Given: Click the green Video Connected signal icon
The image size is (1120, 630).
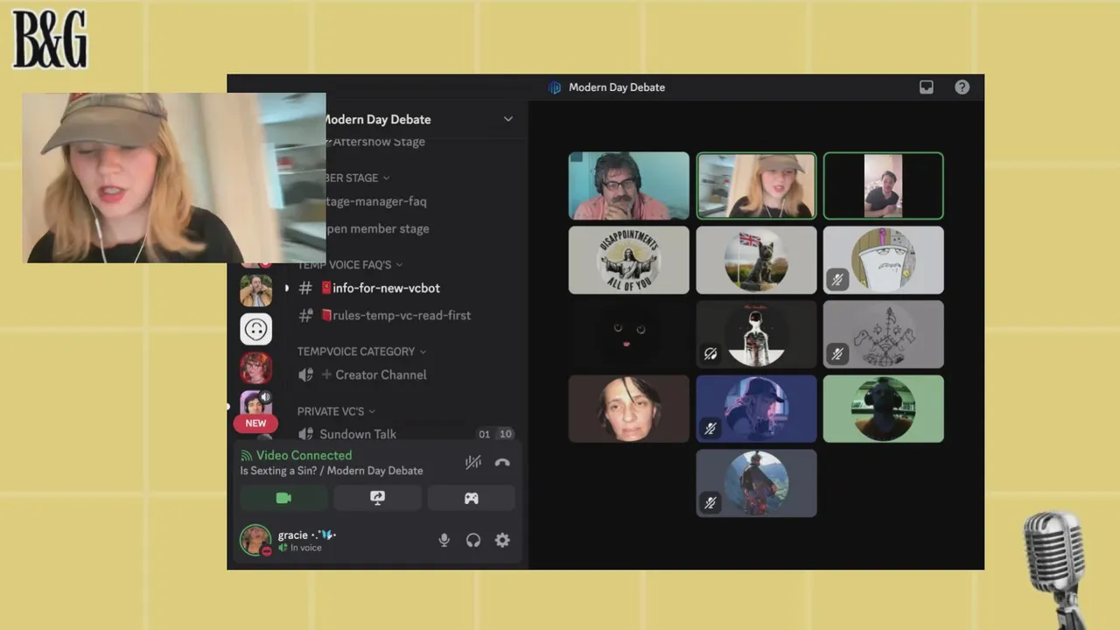Looking at the screenshot, I should coord(247,456).
